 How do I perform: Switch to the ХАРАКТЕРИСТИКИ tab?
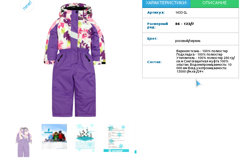coord(166,3)
